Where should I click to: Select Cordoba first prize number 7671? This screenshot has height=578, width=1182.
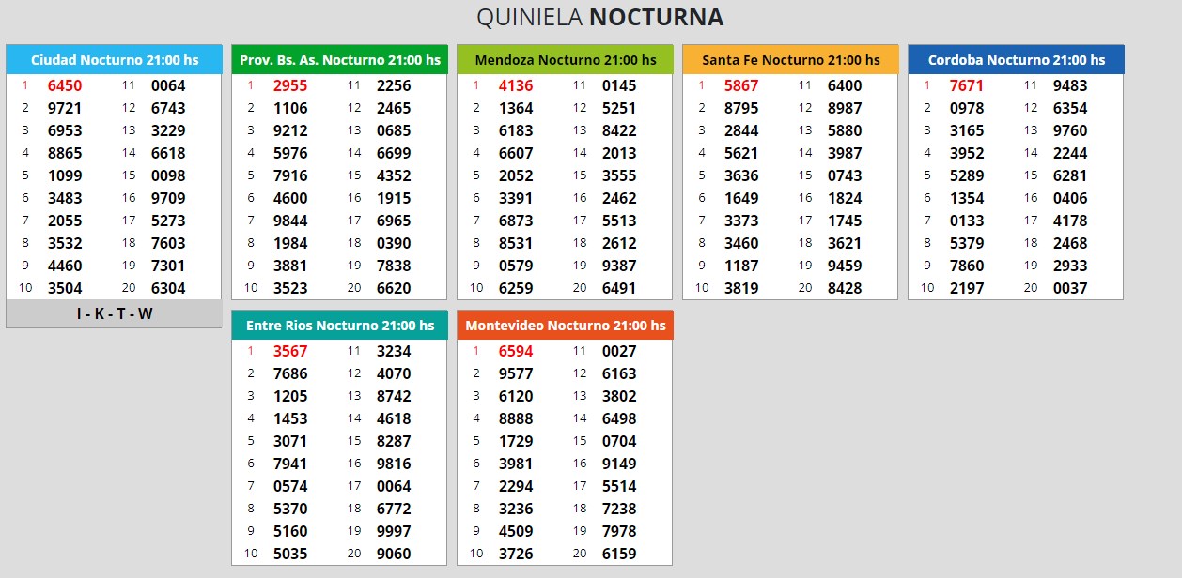click(967, 85)
